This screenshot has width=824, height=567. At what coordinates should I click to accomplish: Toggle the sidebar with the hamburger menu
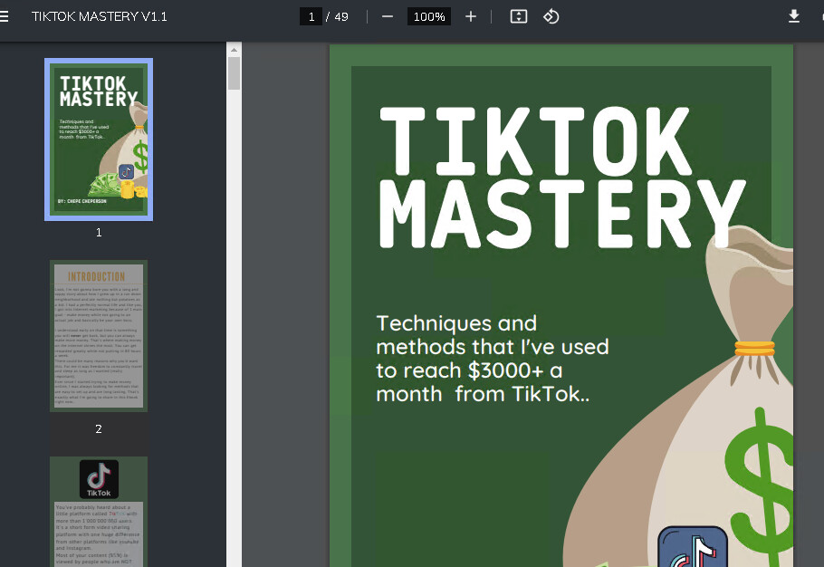(5, 16)
